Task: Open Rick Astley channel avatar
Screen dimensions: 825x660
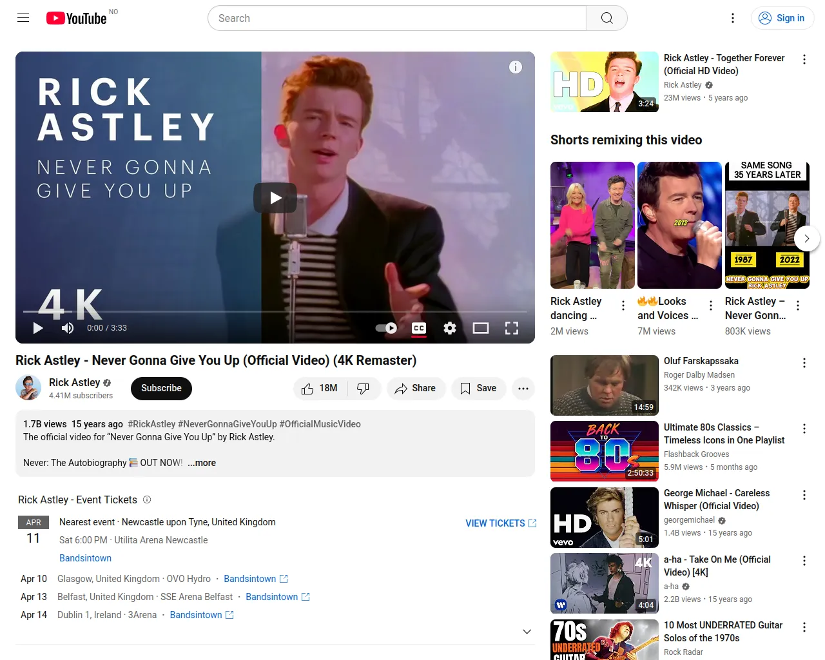Action: pos(28,387)
